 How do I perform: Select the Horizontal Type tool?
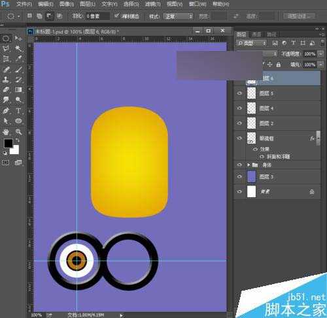pos(18,110)
